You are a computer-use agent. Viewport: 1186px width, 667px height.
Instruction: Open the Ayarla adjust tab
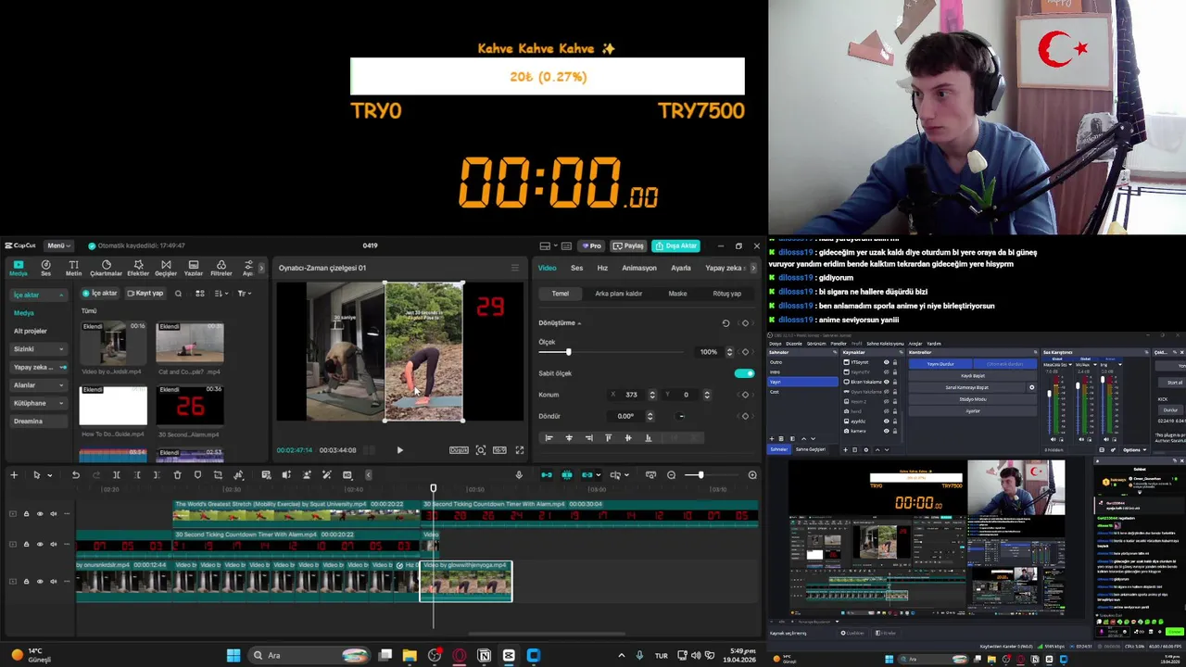[x=681, y=268]
